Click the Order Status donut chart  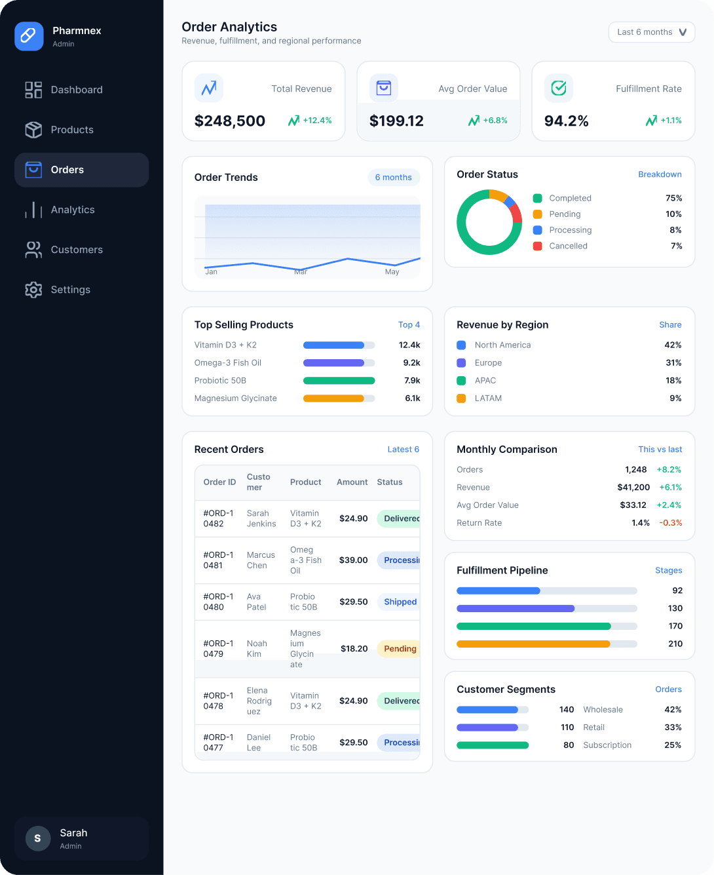point(489,222)
